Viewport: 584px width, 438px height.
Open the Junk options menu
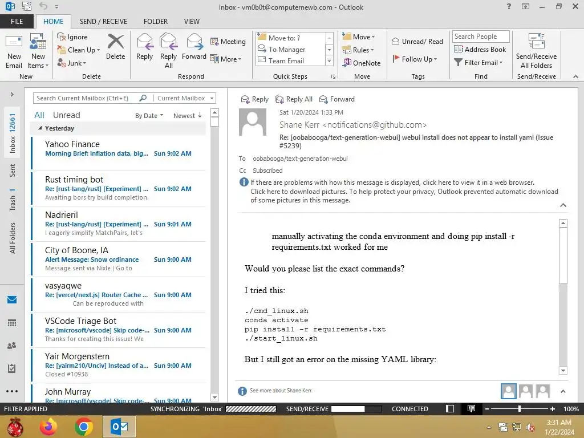(x=71, y=63)
